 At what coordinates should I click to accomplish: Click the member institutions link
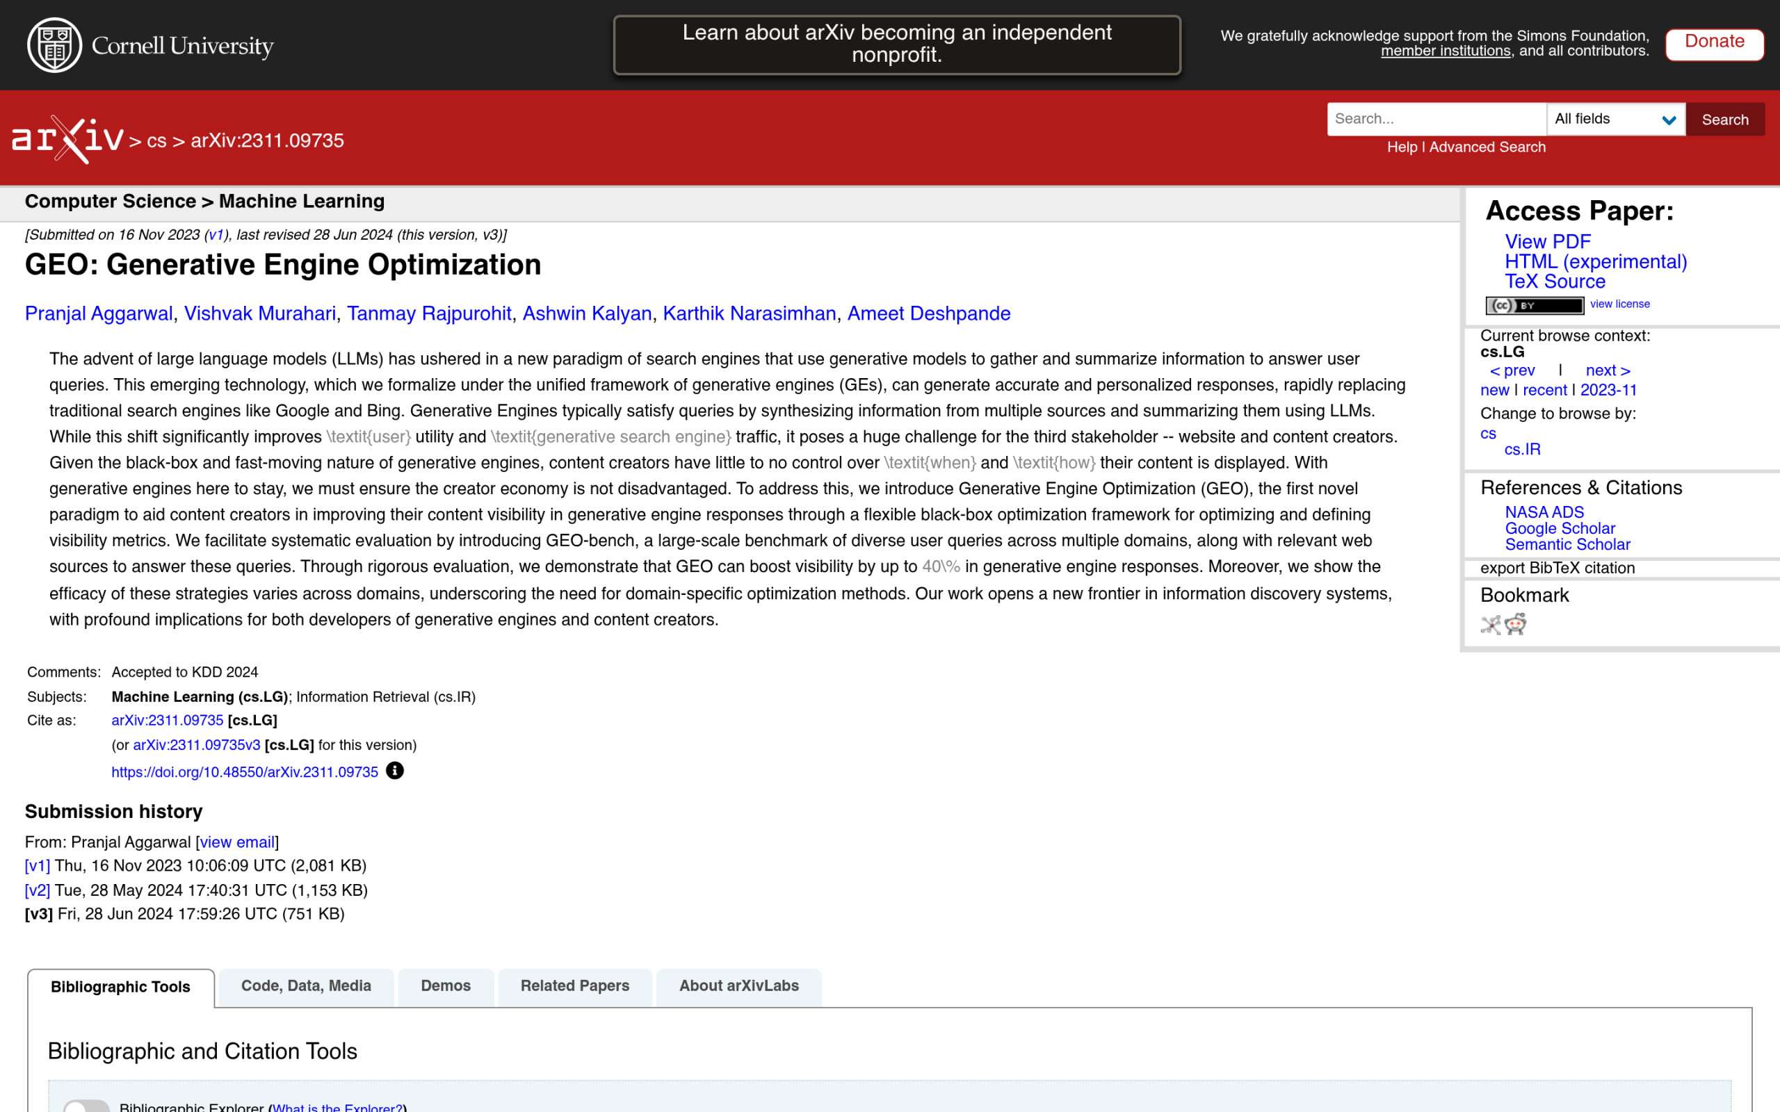click(1446, 51)
